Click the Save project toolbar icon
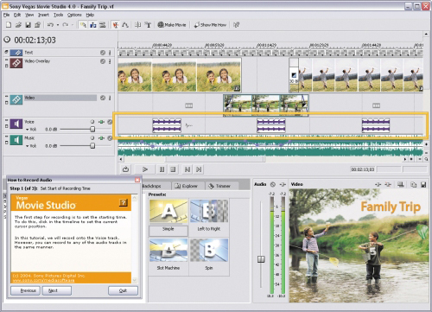The height and width of the screenshot is (312, 432). 28,25
